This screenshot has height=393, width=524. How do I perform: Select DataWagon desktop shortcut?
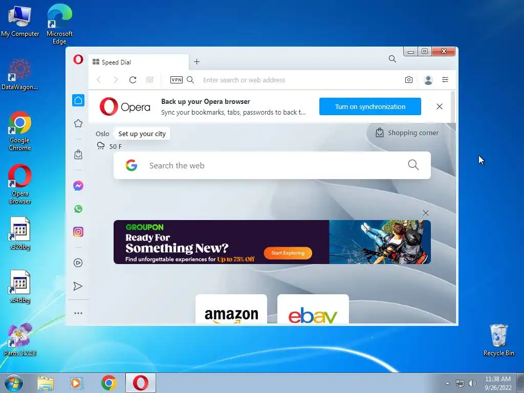[20, 74]
